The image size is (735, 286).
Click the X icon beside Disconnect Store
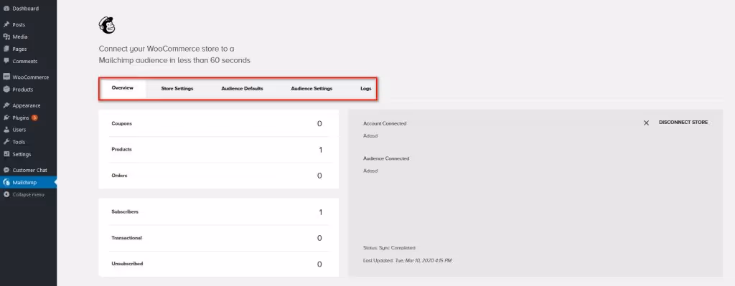point(646,123)
